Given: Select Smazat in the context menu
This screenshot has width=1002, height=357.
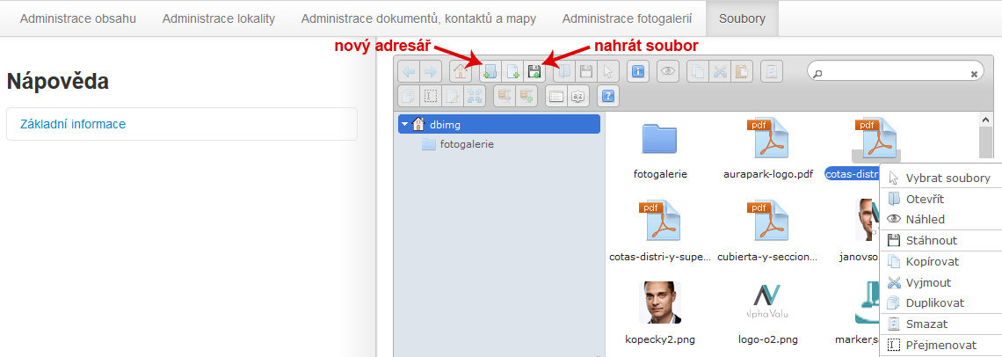Looking at the screenshot, I should 926,324.
